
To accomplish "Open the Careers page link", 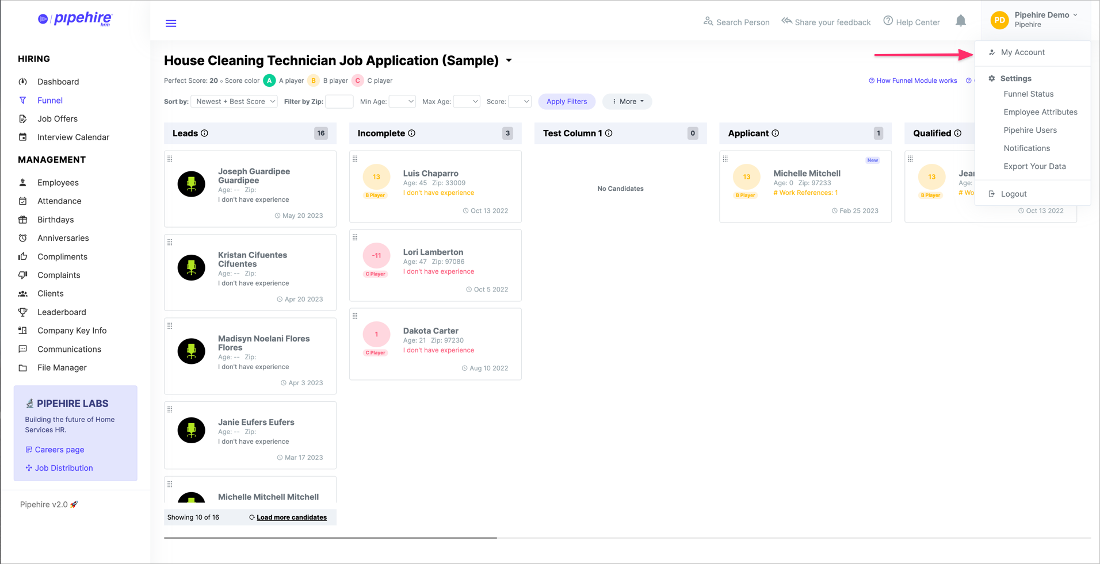I will [x=59, y=450].
